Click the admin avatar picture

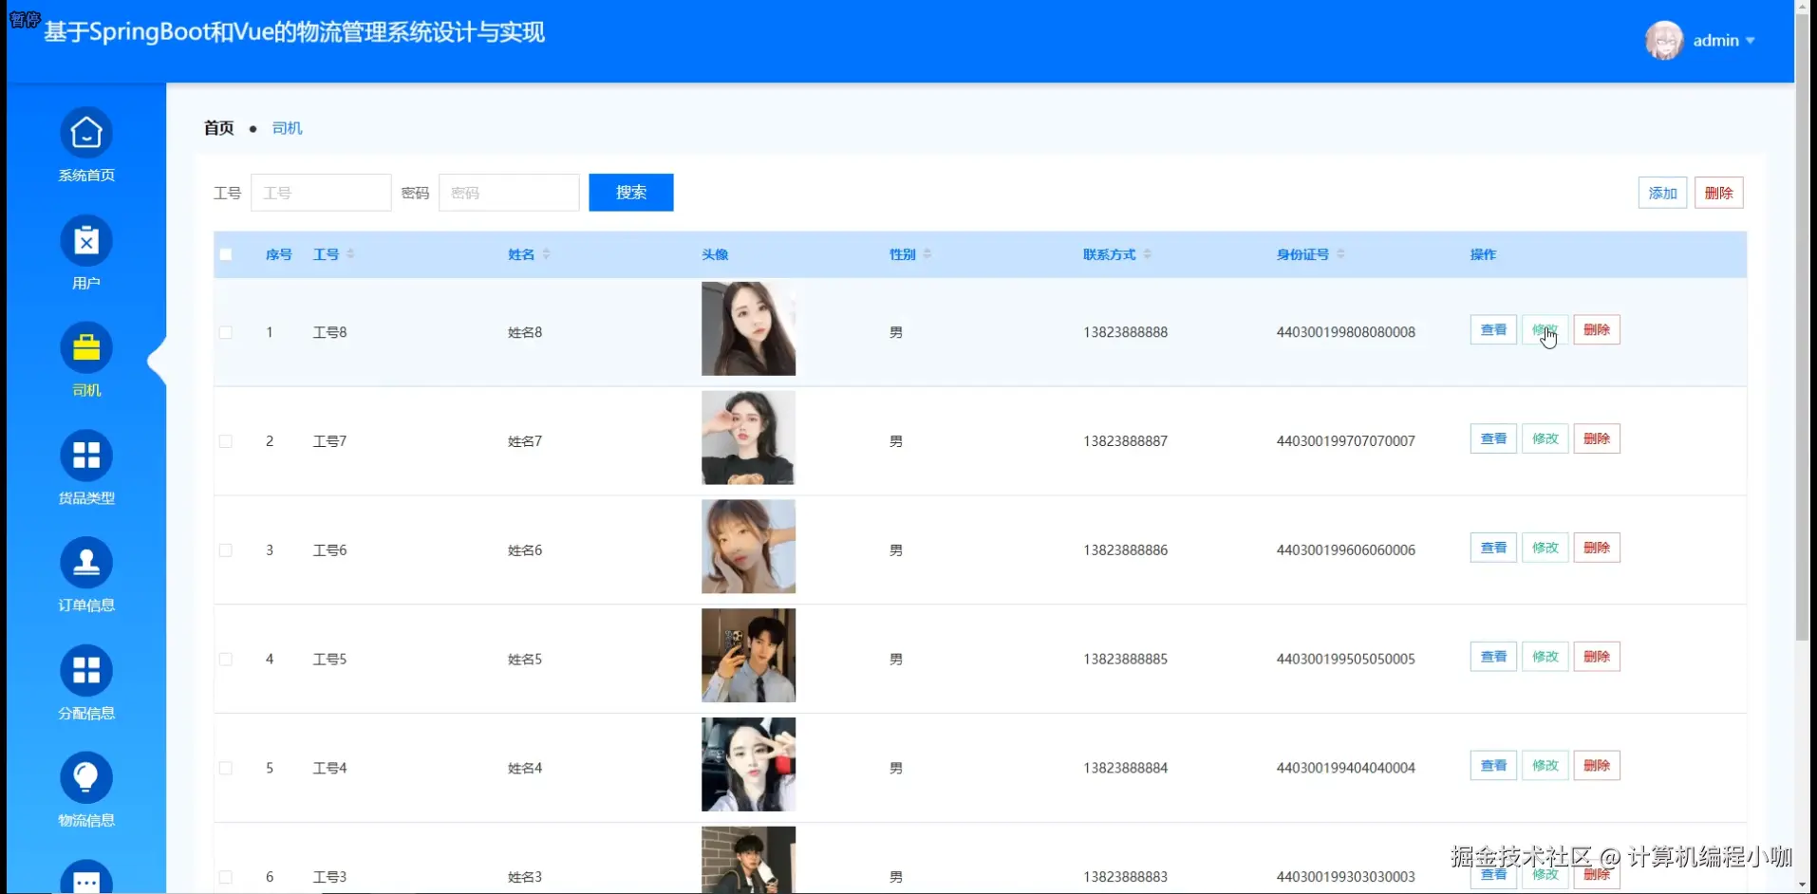click(1664, 41)
